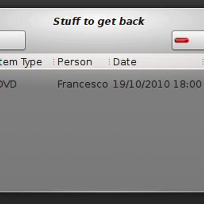204x204 pixels.
Task: Click the empty gray list area
Action: tap(102, 141)
